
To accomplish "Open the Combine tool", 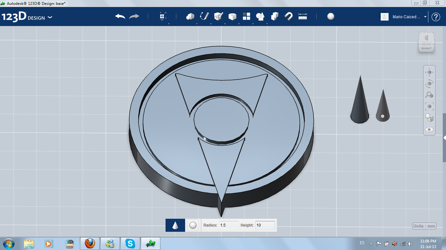I will (x=275, y=16).
